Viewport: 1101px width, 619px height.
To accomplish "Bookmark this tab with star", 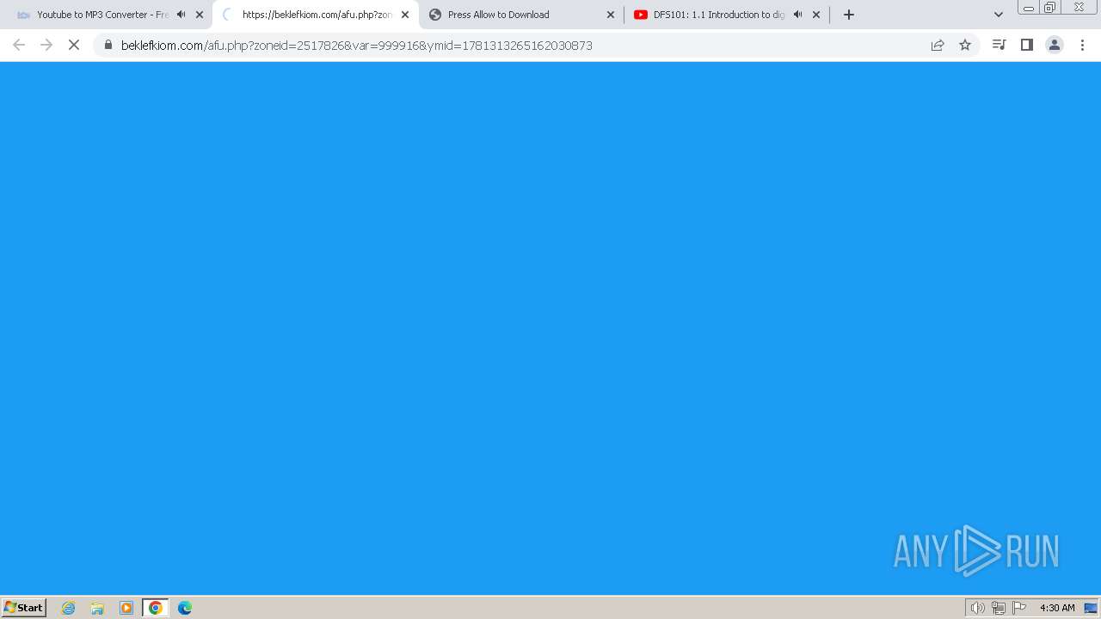I will (x=965, y=45).
